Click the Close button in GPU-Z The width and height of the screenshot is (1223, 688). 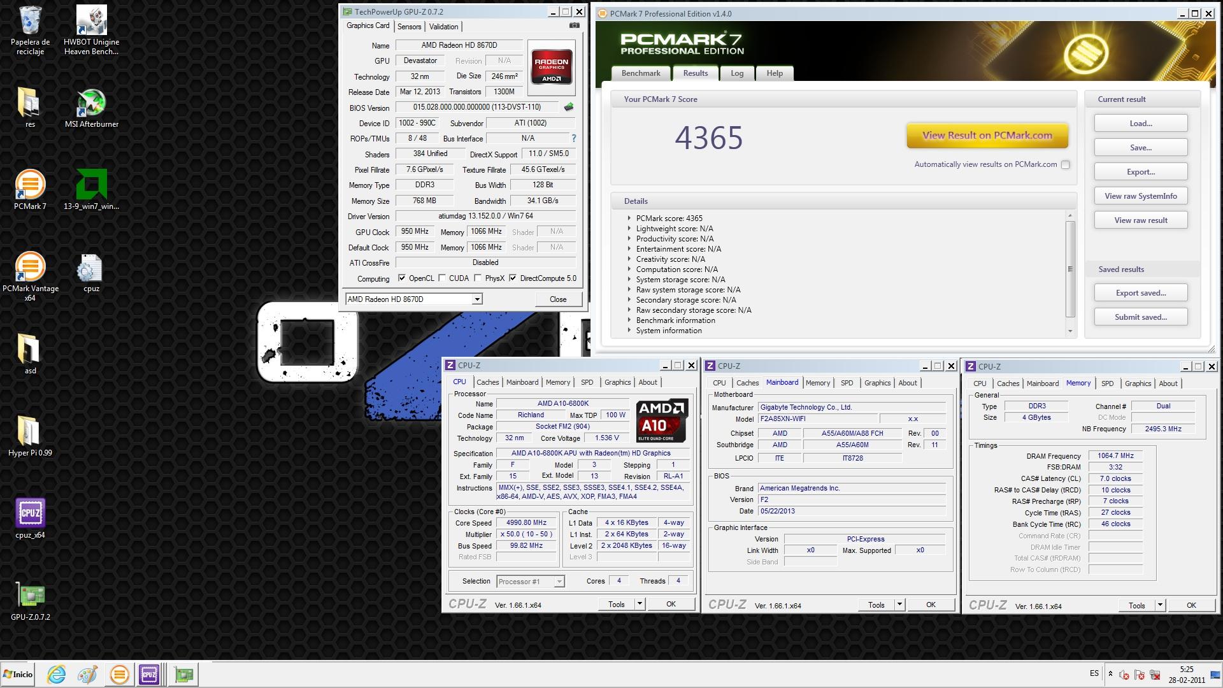pos(558,299)
